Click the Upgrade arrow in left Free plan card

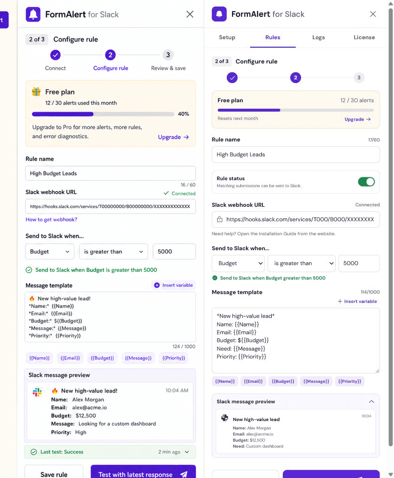click(186, 137)
